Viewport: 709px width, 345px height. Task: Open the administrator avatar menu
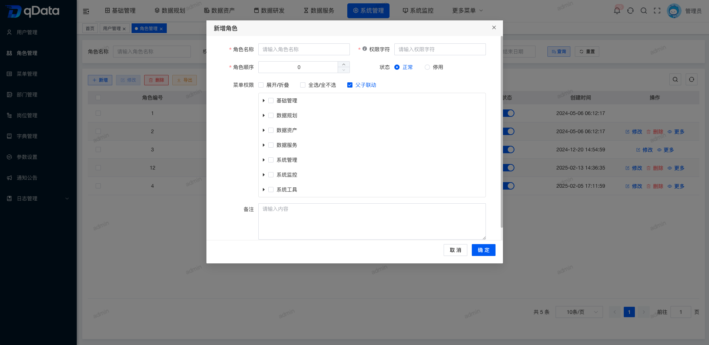click(674, 11)
